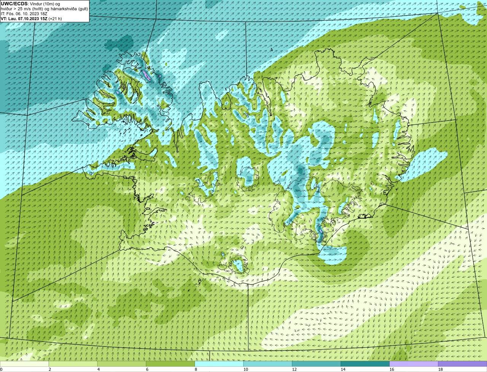Click the legend scale label "0"
Screen dimensions: 487x372
tap(1, 369)
